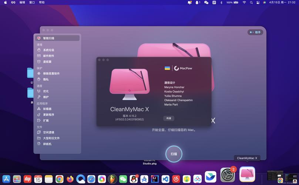The width and height of the screenshot is (299, 185).
Task: Open the Wi-Fi menu bar icon
Action: 244,3
